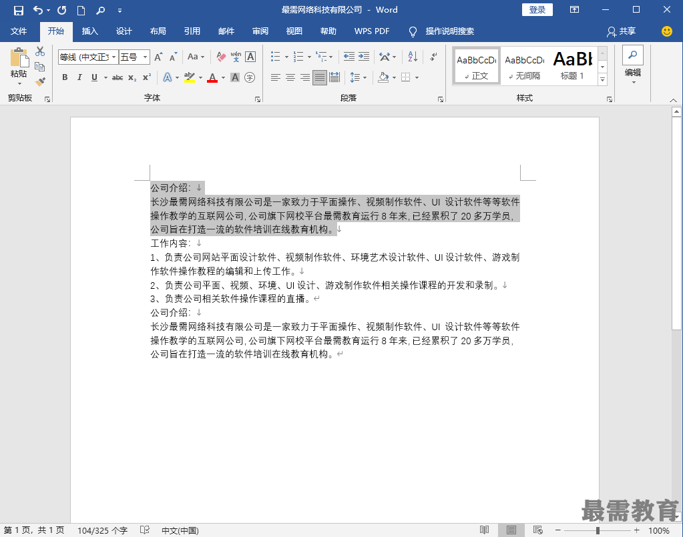This screenshot has width=683, height=537.
Task: Toggle superscript formatting
Action: point(148,77)
